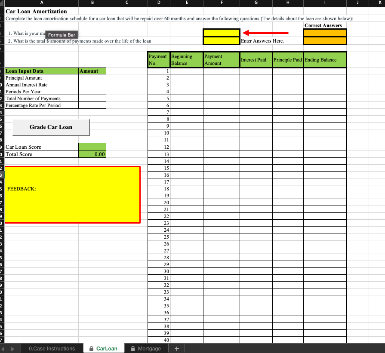The height and width of the screenshot is (353, 385).
Task: Select all cells via the corner triangle
Action: pos(1,3)
